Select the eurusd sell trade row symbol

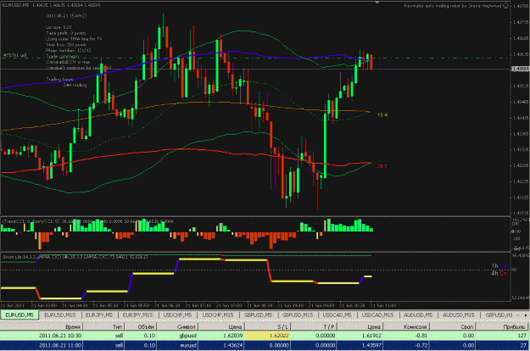188,345
